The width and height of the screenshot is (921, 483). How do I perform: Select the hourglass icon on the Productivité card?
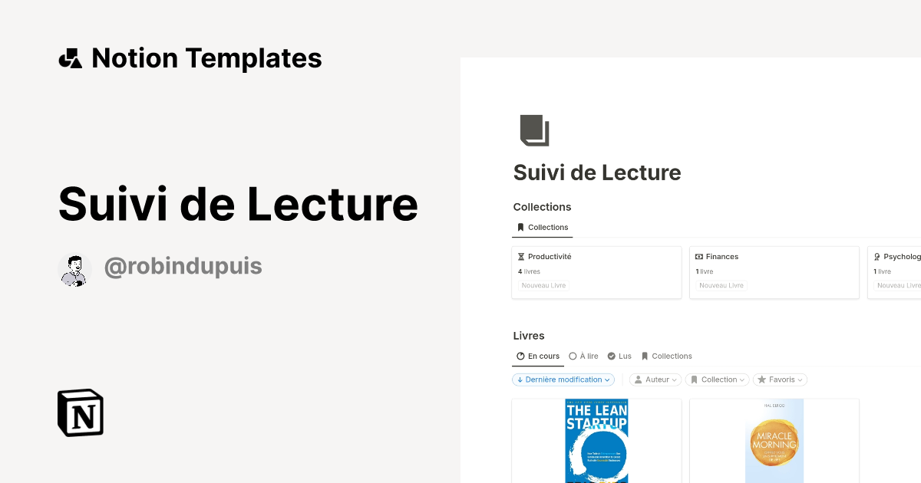coord(521,256)
